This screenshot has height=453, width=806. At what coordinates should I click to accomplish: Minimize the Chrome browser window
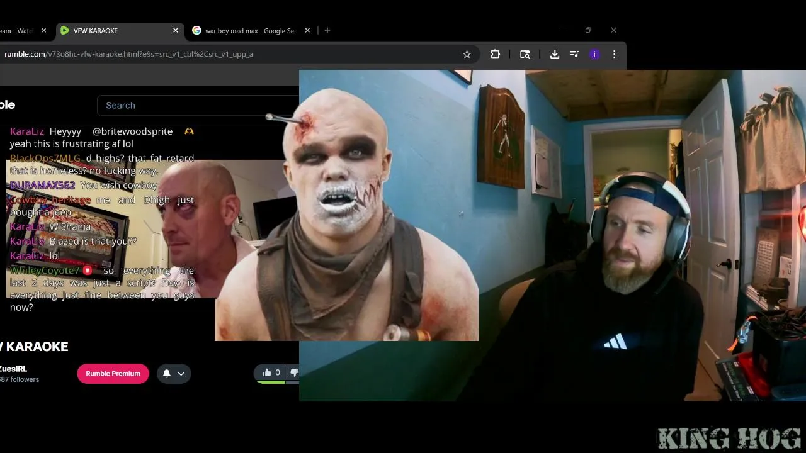tap(562, 30)
